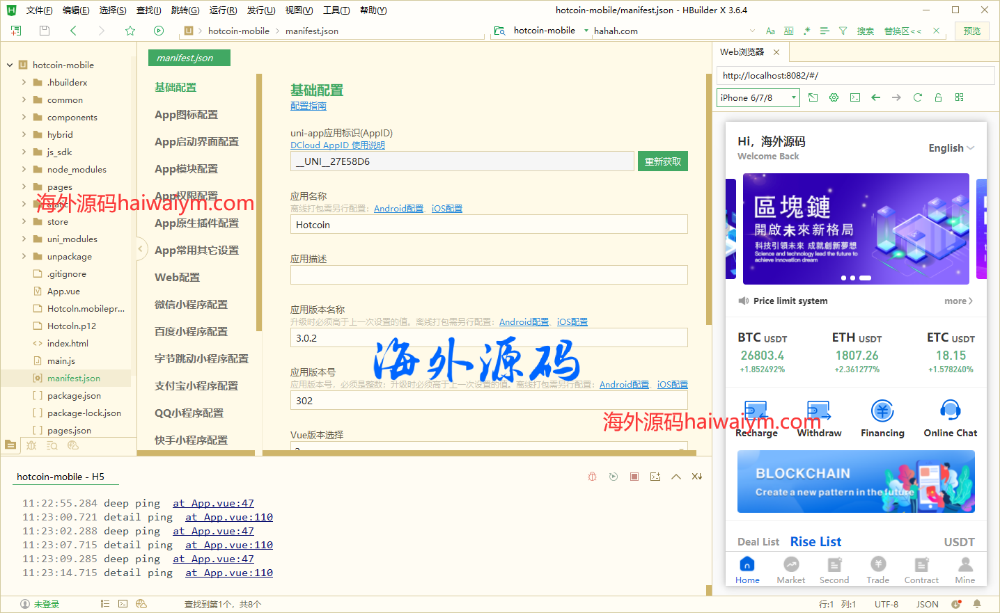Select the Web配置 settings tab
Viewport: 1000px width, 613px height.
coord(177,277)
